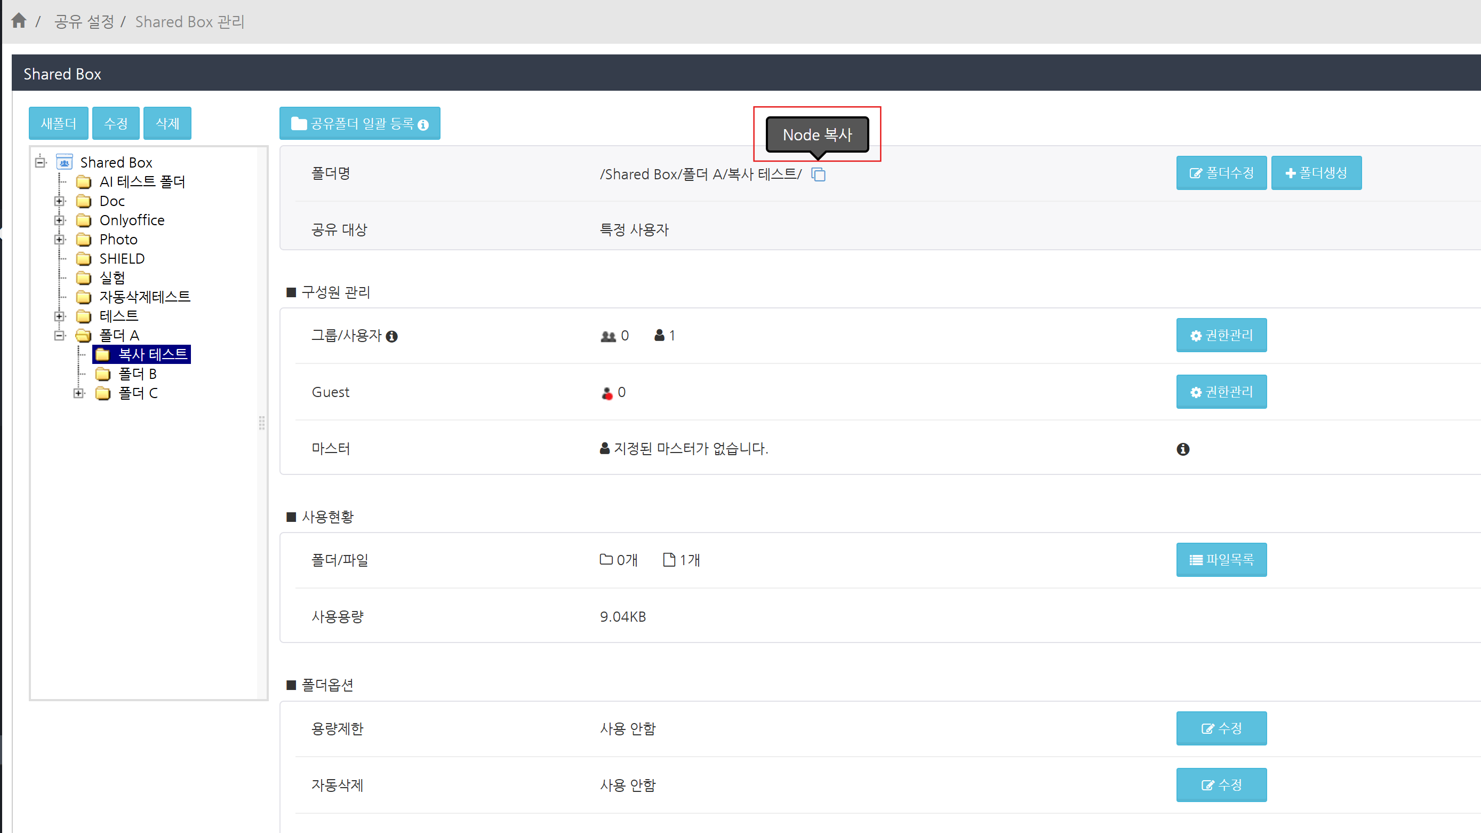
Task: Open 공유 설정 breadcrumb link
Action: pyautogui.click(x=84, y=22)
